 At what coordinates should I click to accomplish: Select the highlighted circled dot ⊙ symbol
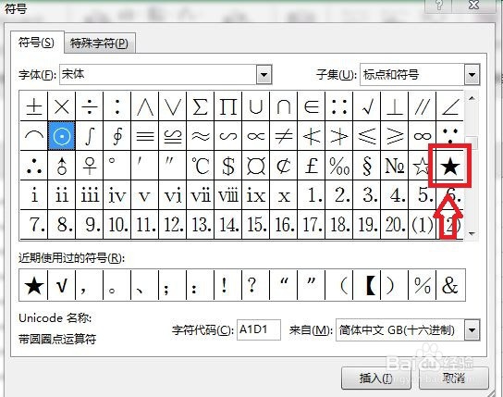62,136
